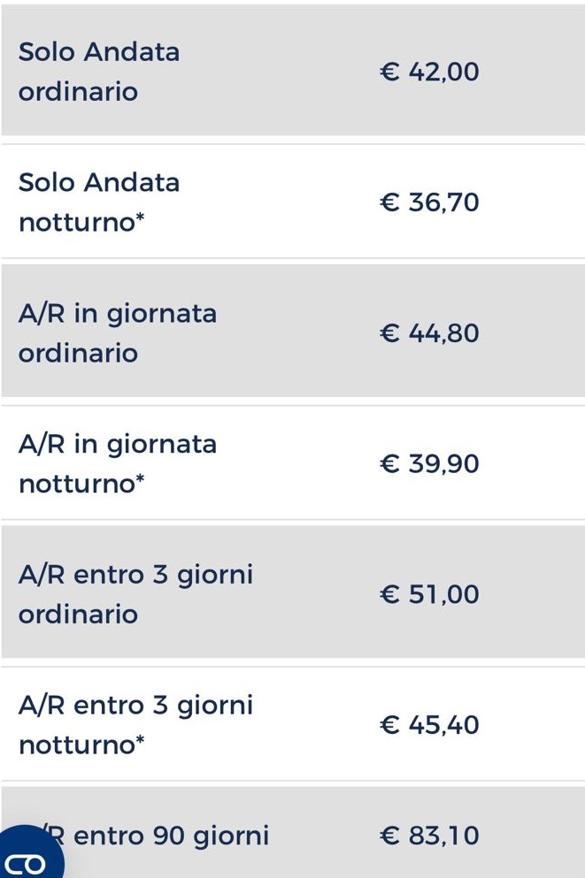Click the € 83,10 price
The width and height of the screenshot is (585, 878).
(x=429, y=836)
